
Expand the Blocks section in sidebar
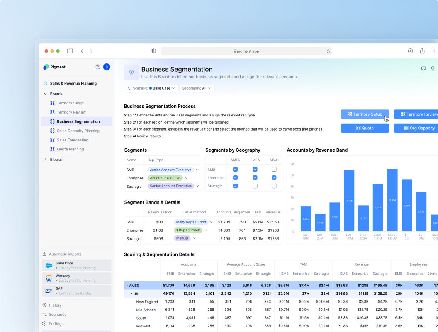coord(46,160)
